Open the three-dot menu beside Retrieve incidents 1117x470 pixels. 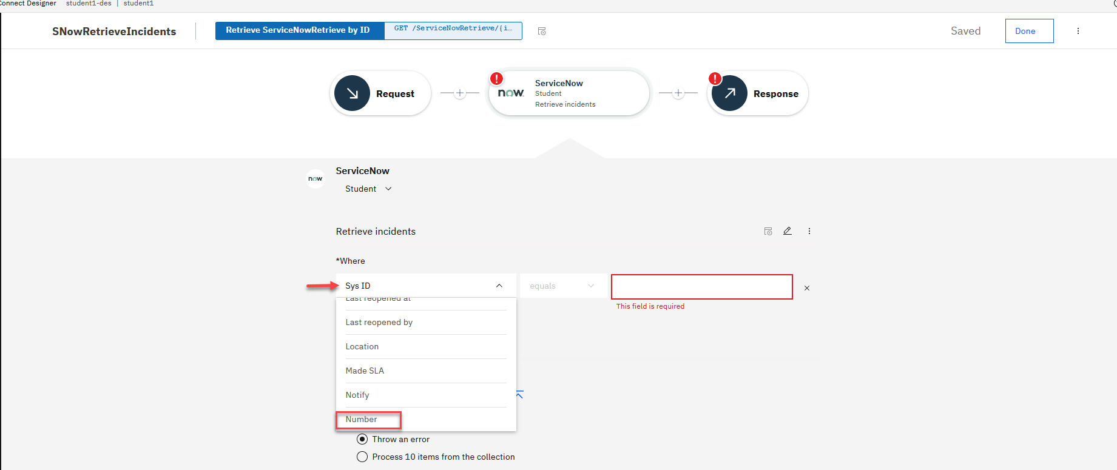point(809,231)
